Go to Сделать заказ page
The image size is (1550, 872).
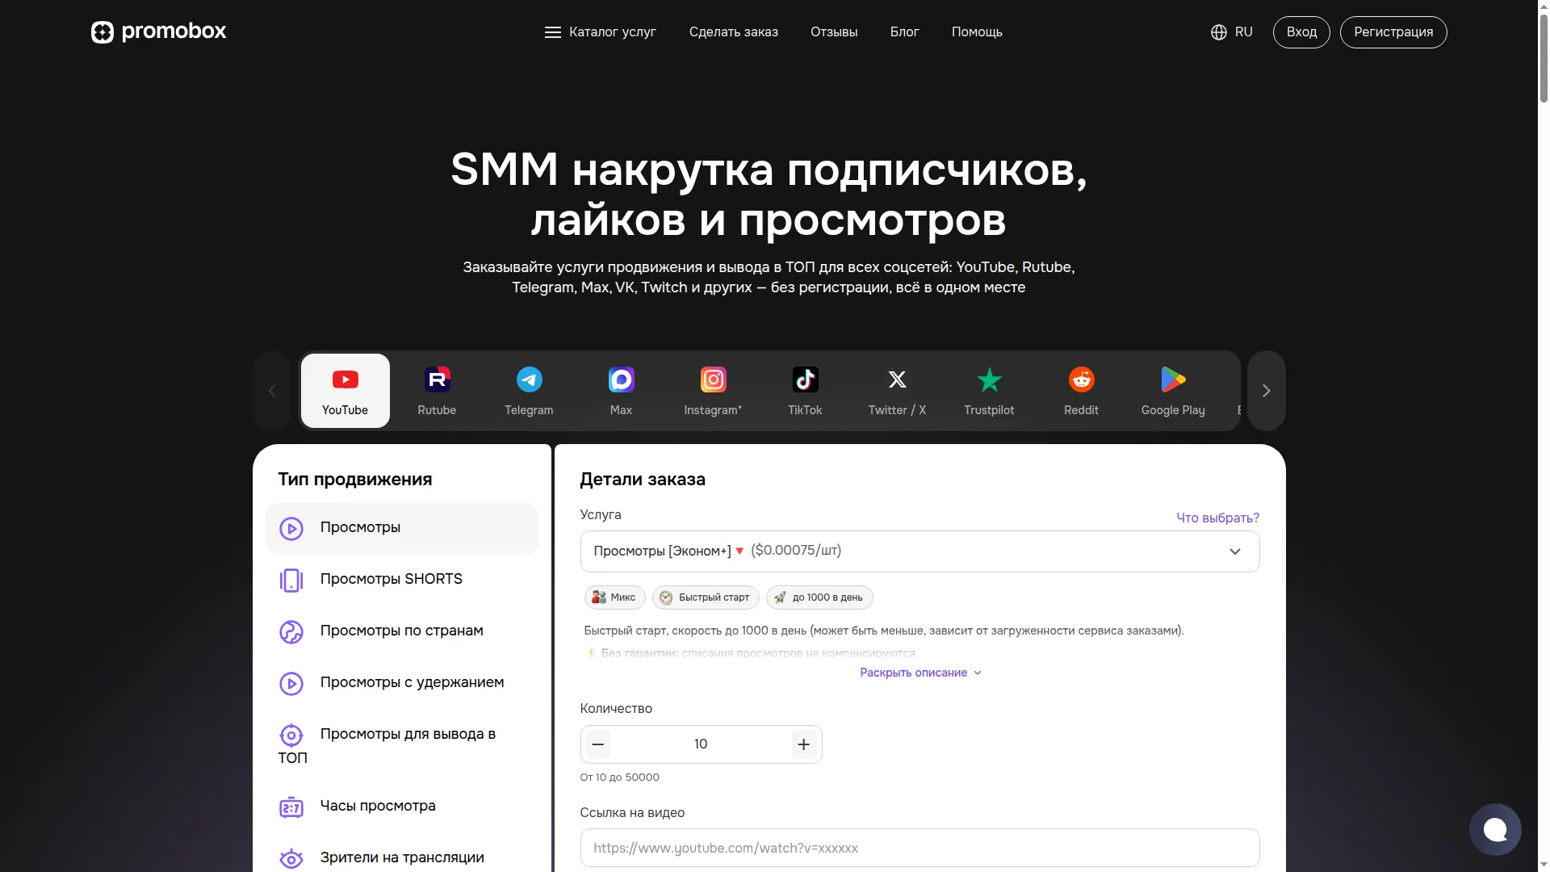point(733,32)
